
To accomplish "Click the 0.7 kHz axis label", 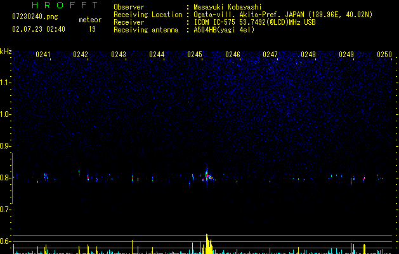I will tap(5, 210).
